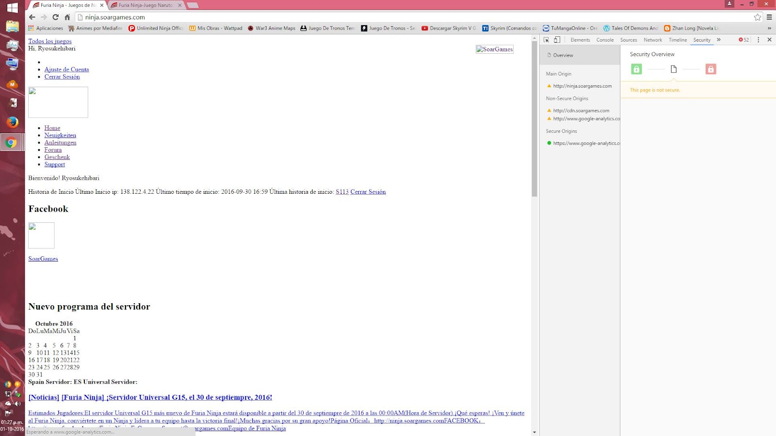This screenshot has width=776, height=436.
Task: Select Overview in the Security sidebar
Action: tap(580, 55)
